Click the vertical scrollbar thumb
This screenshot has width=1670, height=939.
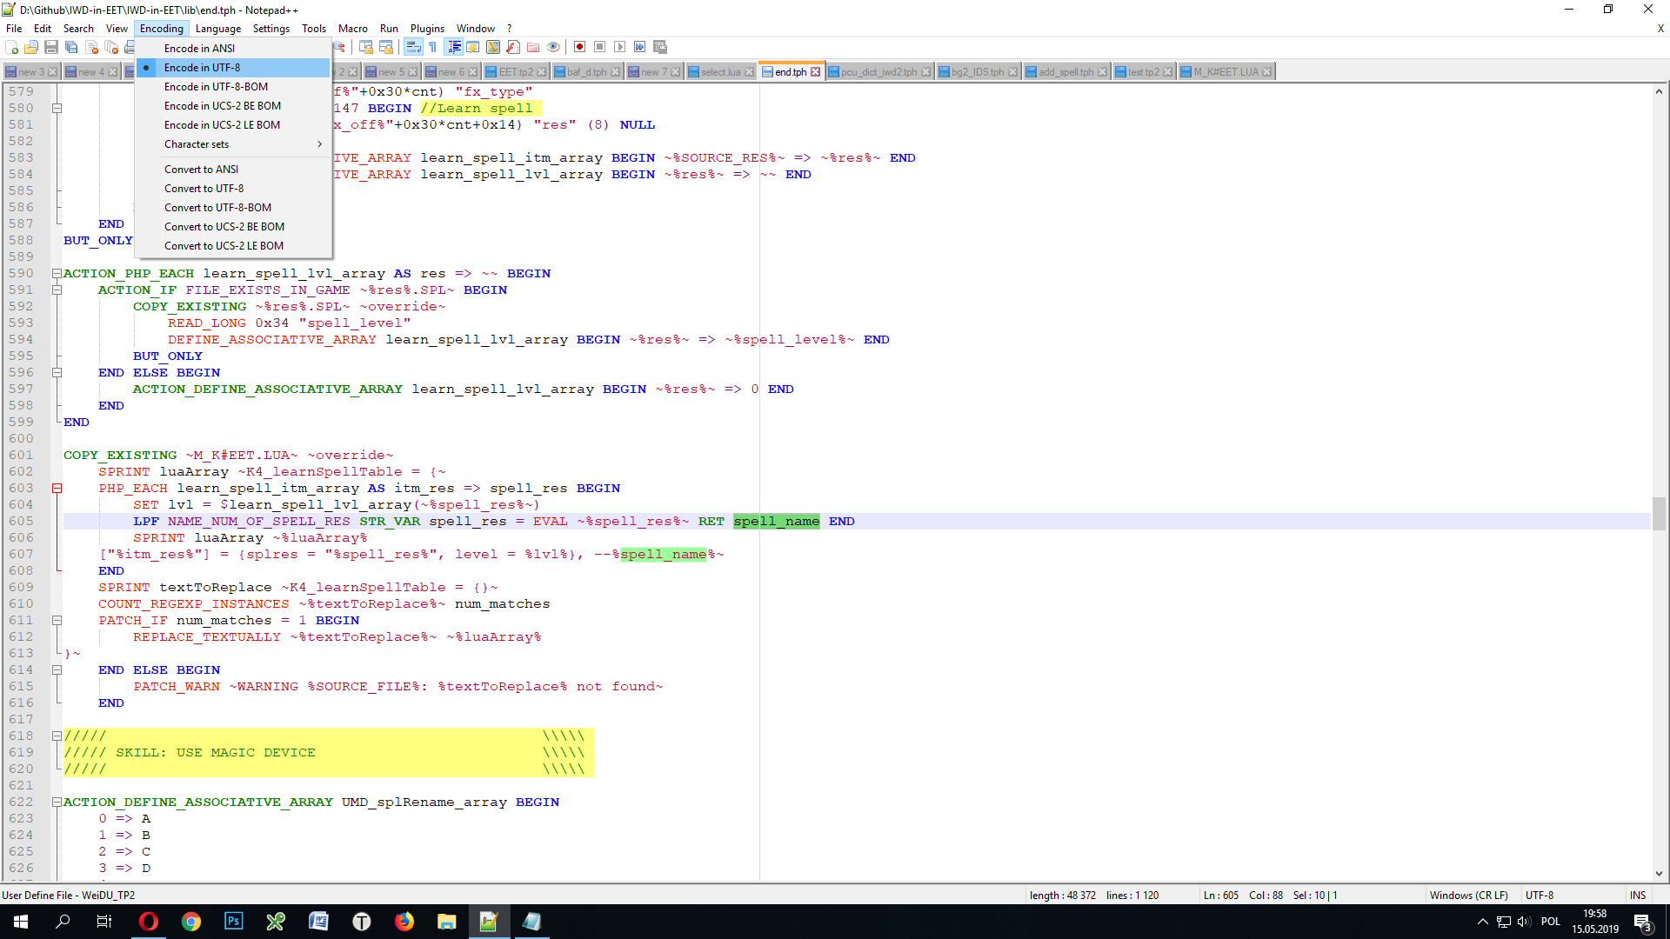tap(1660, 513)
